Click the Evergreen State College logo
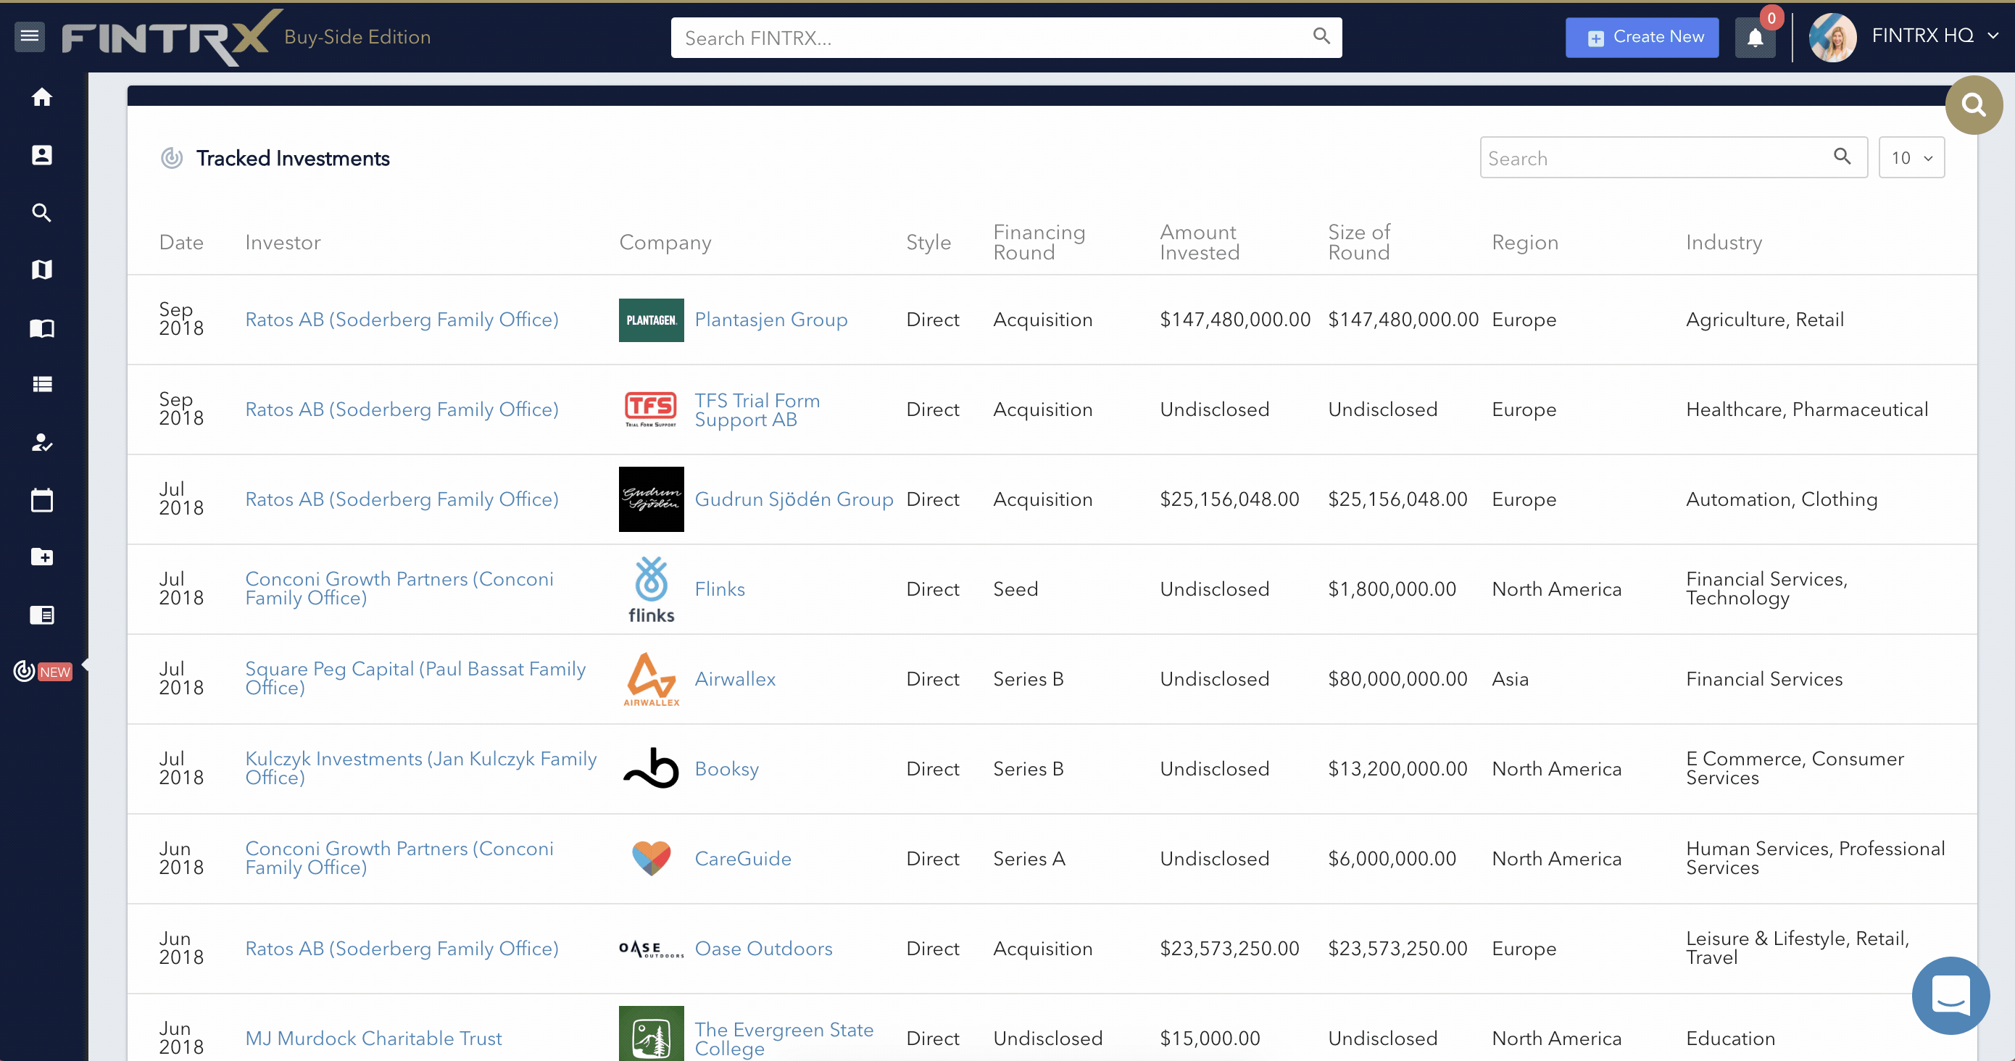This screenshot has width=2015, height=1061. (651, 1033)
